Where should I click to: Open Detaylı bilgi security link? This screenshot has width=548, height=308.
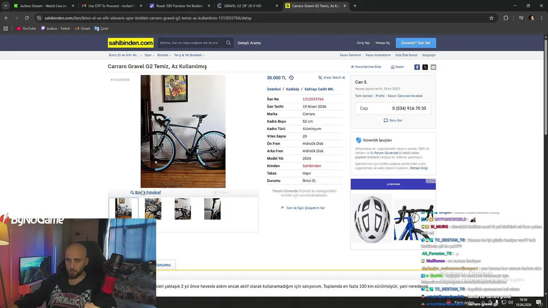419,168
